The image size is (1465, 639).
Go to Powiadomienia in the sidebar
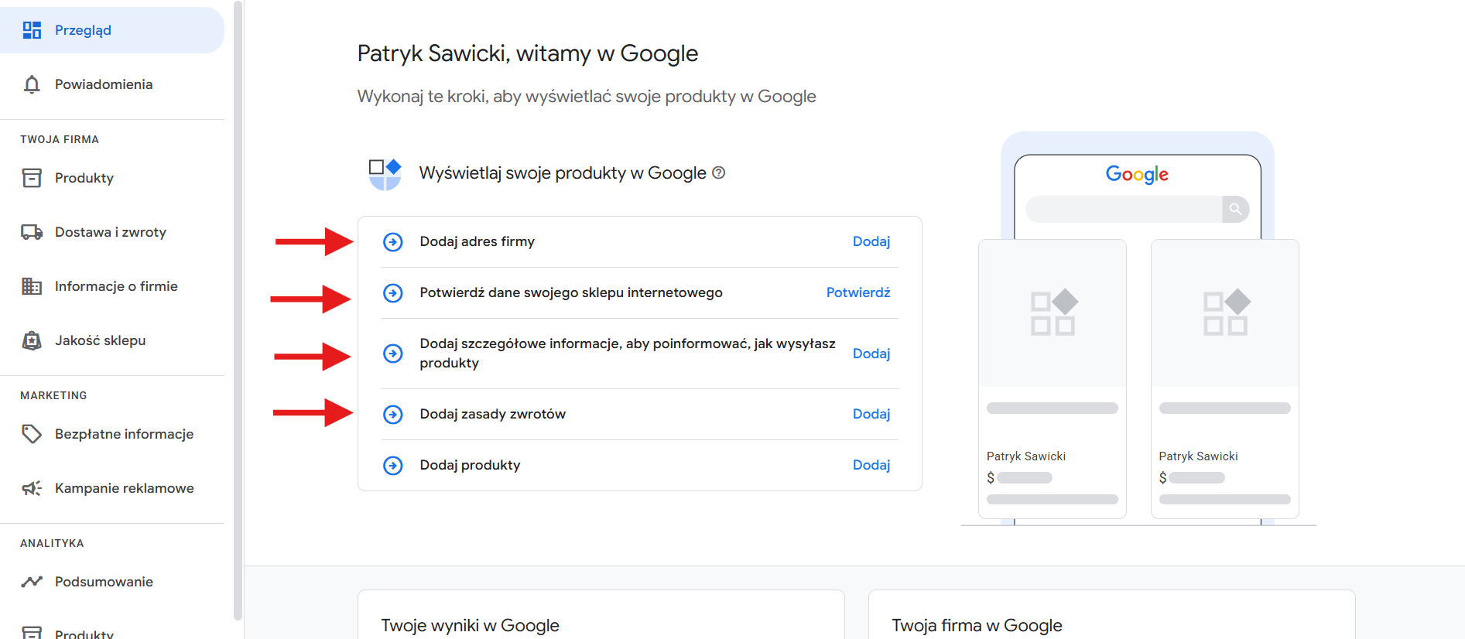point(112,84)
